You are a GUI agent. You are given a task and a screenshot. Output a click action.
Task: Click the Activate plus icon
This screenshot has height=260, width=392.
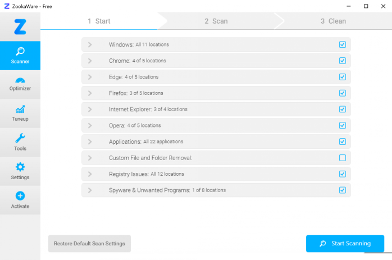tap(20, 196)
